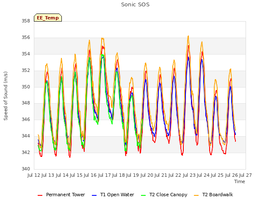Select the T2 Close Canopy legend entry
Screen dimensions: 271x203
(164, 195)
